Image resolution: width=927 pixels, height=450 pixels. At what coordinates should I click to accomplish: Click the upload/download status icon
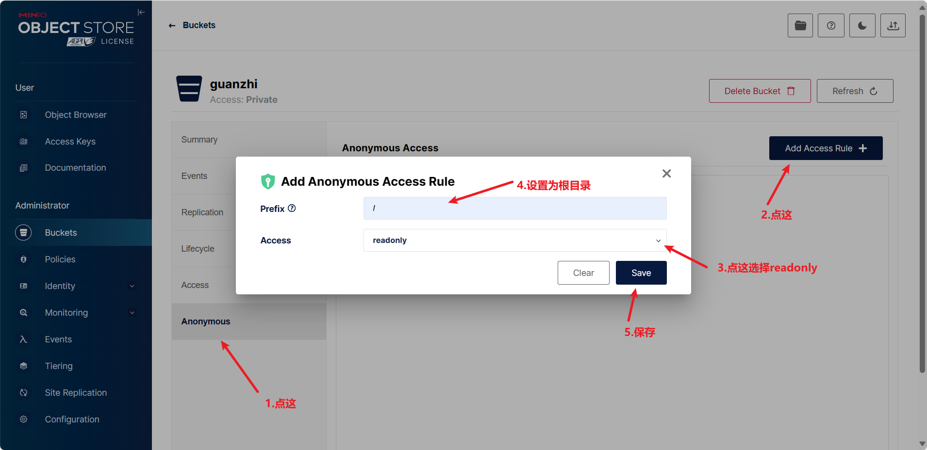(893, 26)
